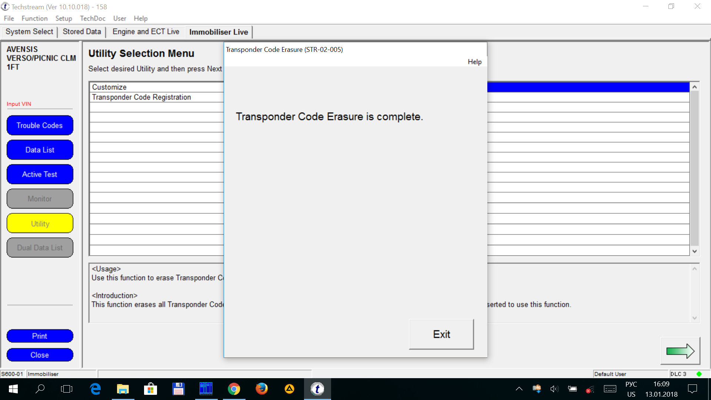Switch to the Stored Data tab
The width and height of the screenshot is (711, 400).
[82, 32]
